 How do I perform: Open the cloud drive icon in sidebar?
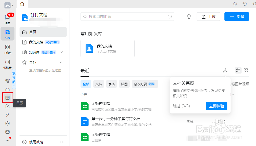click(x=7, y=89)
